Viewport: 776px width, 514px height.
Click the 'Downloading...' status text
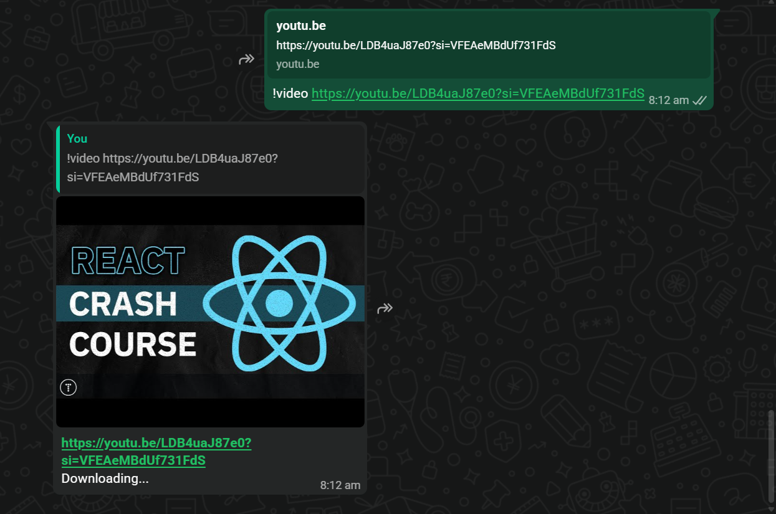coord(105,478)
